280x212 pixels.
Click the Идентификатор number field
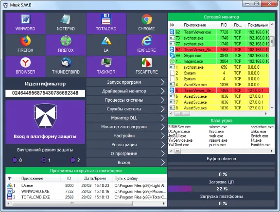click(x=45, y=93)
